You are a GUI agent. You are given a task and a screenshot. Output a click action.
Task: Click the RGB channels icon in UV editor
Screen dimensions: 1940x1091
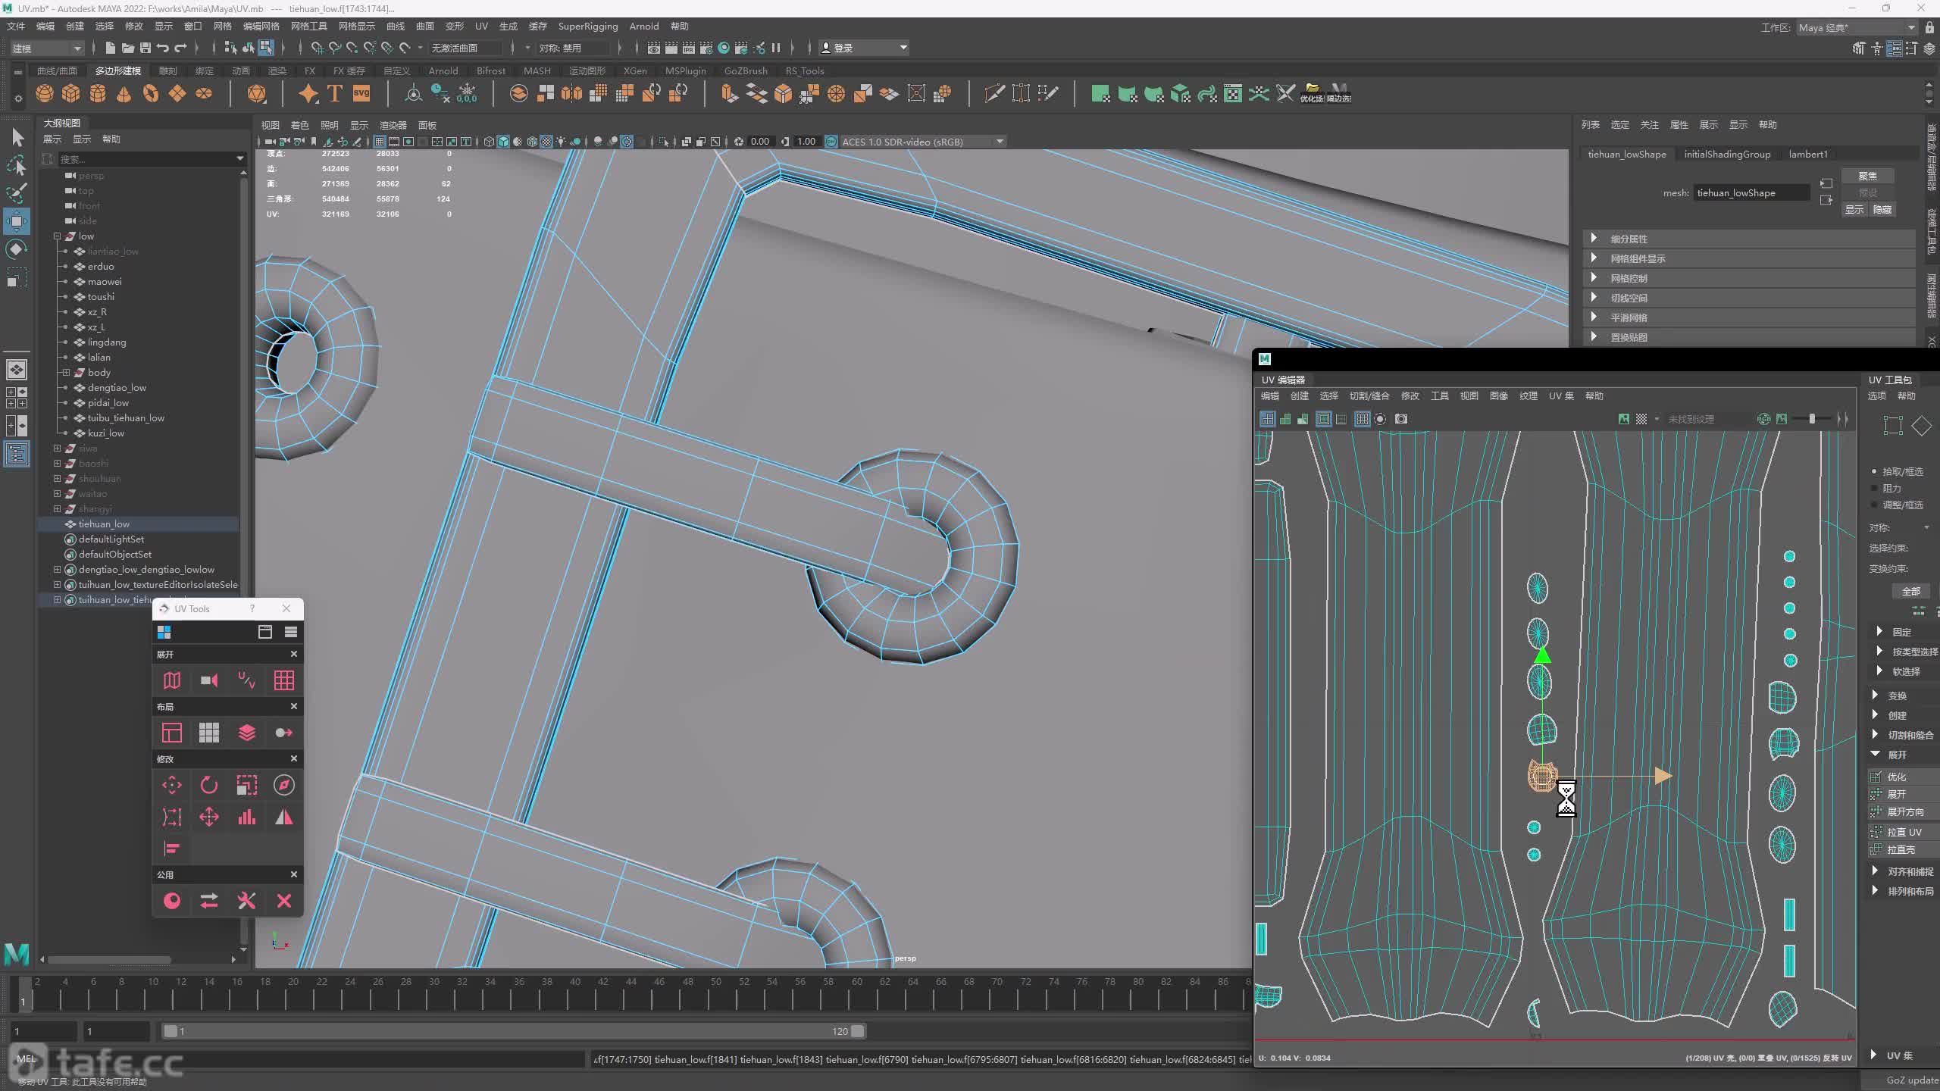click(1764, 419)
